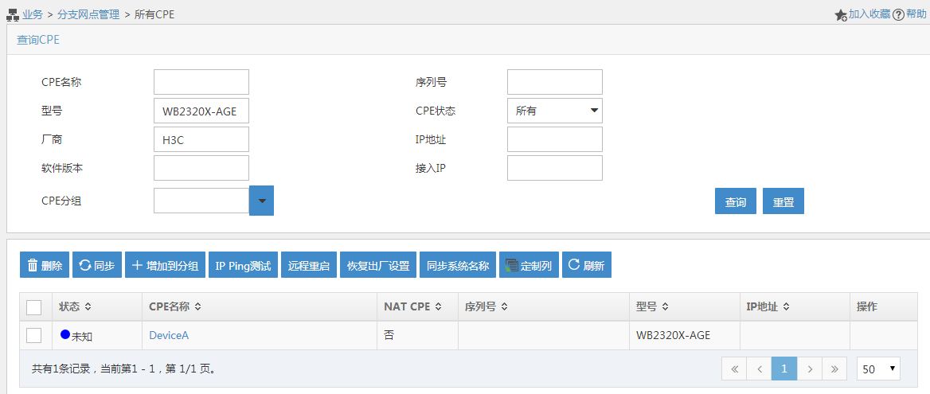
Task: Sort by IP地址 column arrows
Action: [x=786, y=307]
